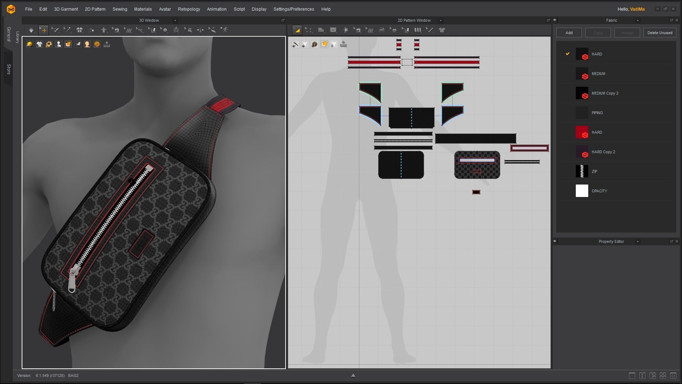Switch to the Library tab
The image size is (682, 384).
pyautogui.click(x=17, y=36)
